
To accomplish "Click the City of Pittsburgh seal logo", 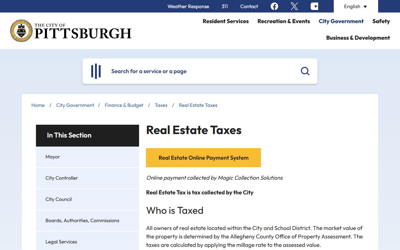I will (21, 31).
